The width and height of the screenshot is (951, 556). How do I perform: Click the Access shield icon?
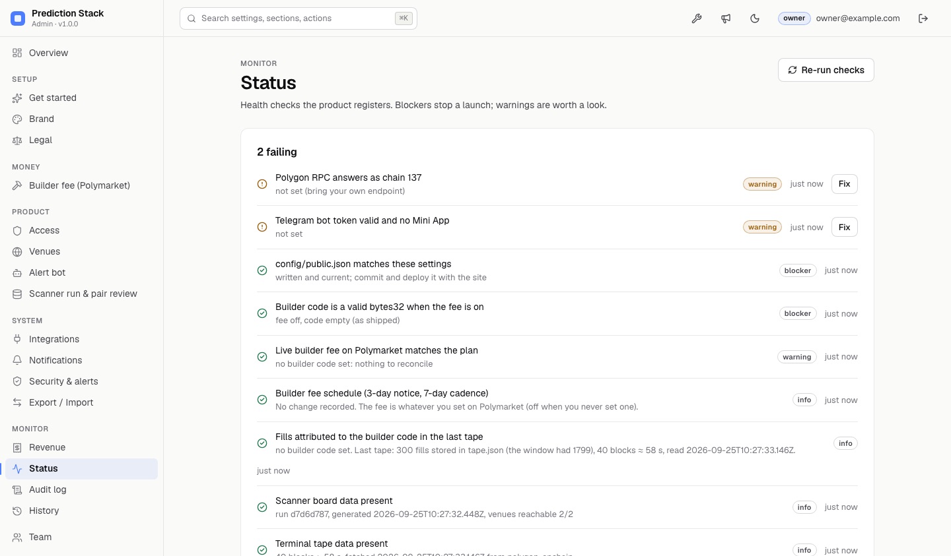[x=17, y=230]
